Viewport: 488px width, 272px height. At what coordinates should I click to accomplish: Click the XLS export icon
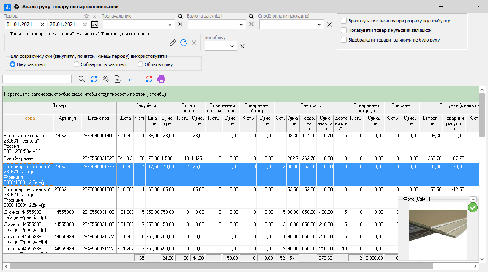[118, 79]
